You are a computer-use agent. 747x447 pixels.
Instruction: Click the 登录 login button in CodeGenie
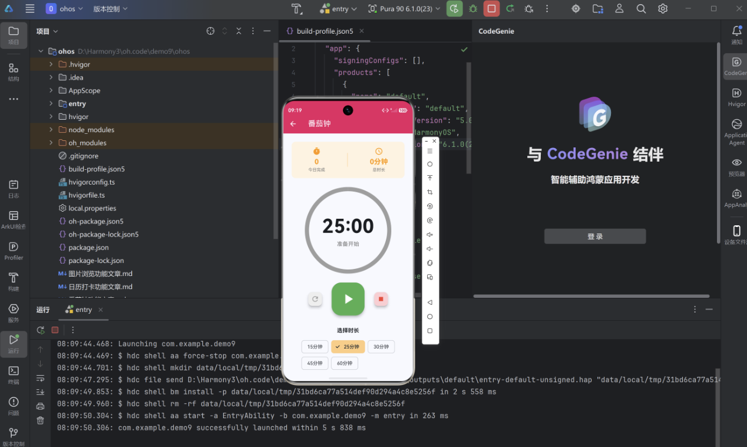tap(595, 236)
